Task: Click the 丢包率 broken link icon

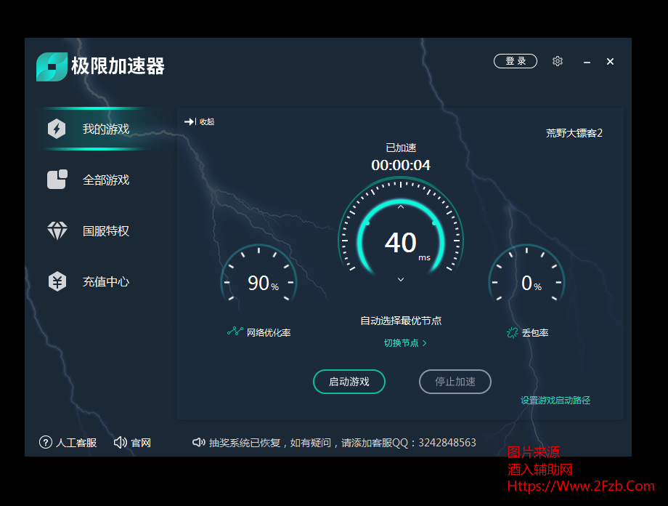Action: [x=512, y=332]
